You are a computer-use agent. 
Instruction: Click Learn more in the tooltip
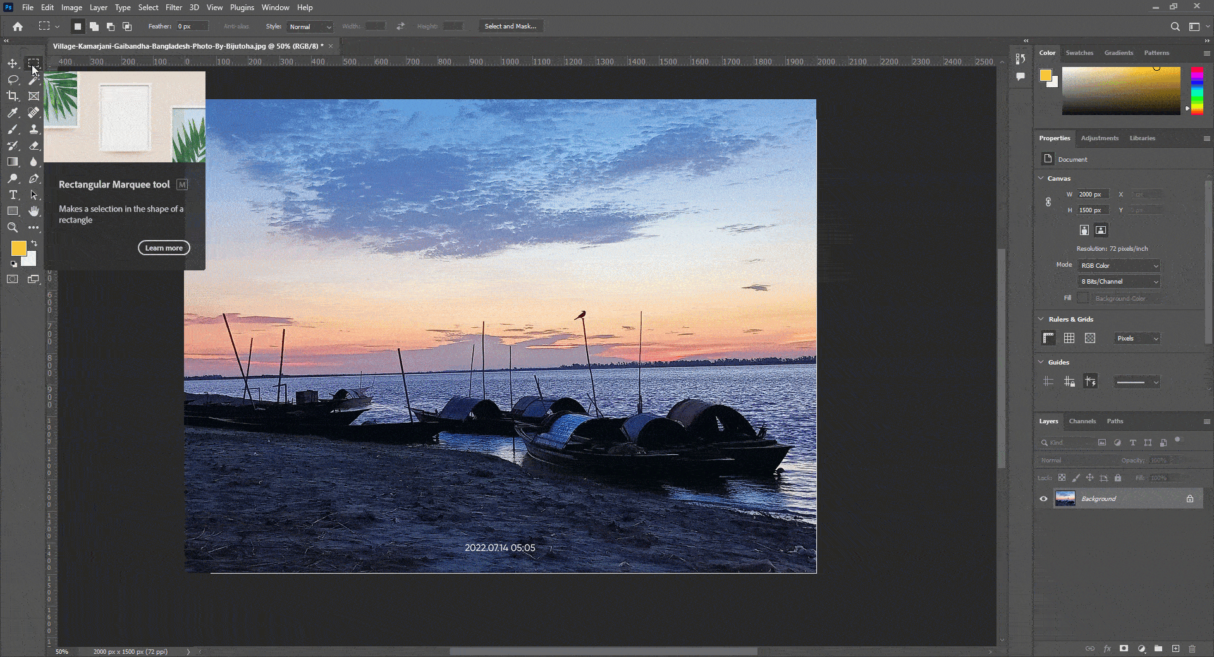(x=164, y=248)
